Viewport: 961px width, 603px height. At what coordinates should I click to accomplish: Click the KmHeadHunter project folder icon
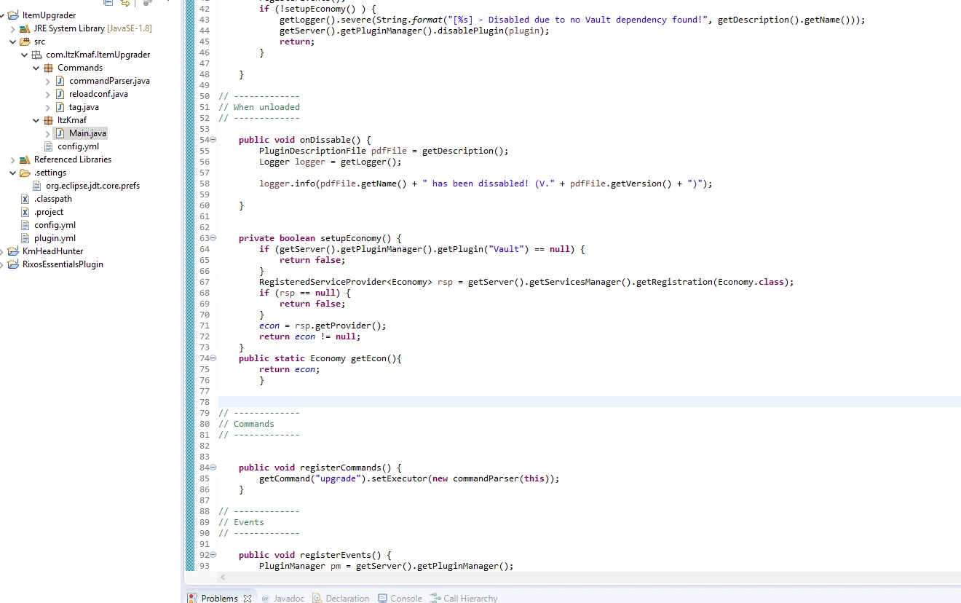tap(14, 251)
